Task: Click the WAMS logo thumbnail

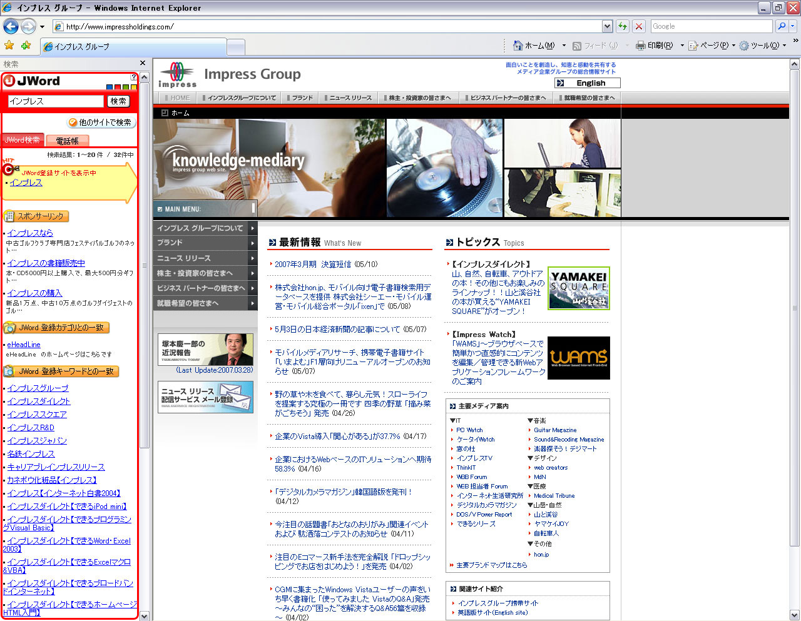Action: coord(579,358)
